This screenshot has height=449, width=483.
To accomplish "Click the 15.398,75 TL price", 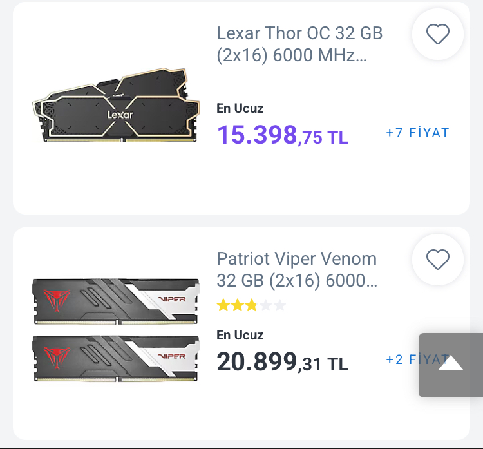I will pos(282,134).
